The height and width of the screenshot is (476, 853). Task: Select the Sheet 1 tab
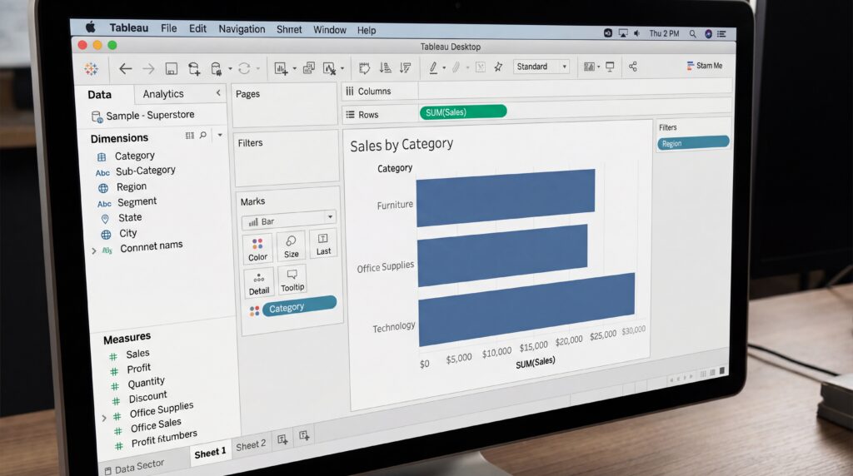click(x=210, y=454)
